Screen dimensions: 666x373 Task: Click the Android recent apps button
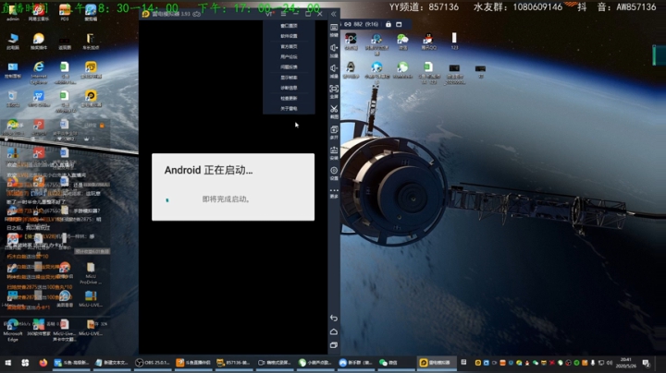click(334, 345)
